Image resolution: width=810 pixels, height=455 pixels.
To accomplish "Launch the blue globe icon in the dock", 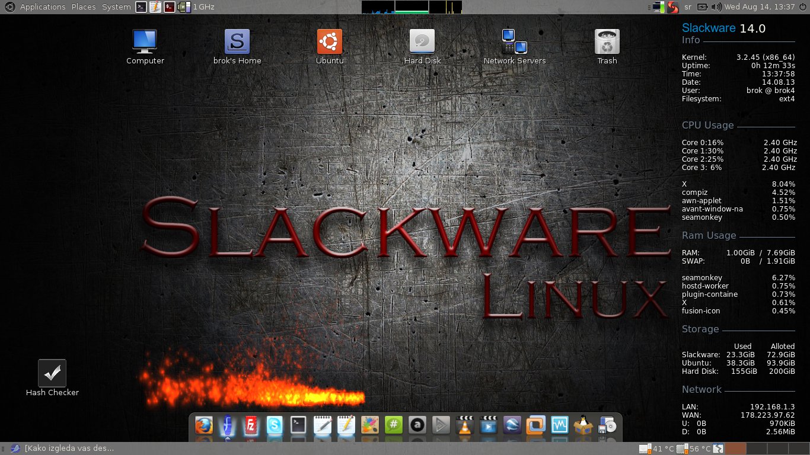I will 512,425.
